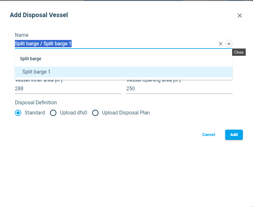Click the Upload Disposal Plan label text
Image resolution: width=253 pixels, height=207 pixels.
pyautogui.click(x=126, y=113)
